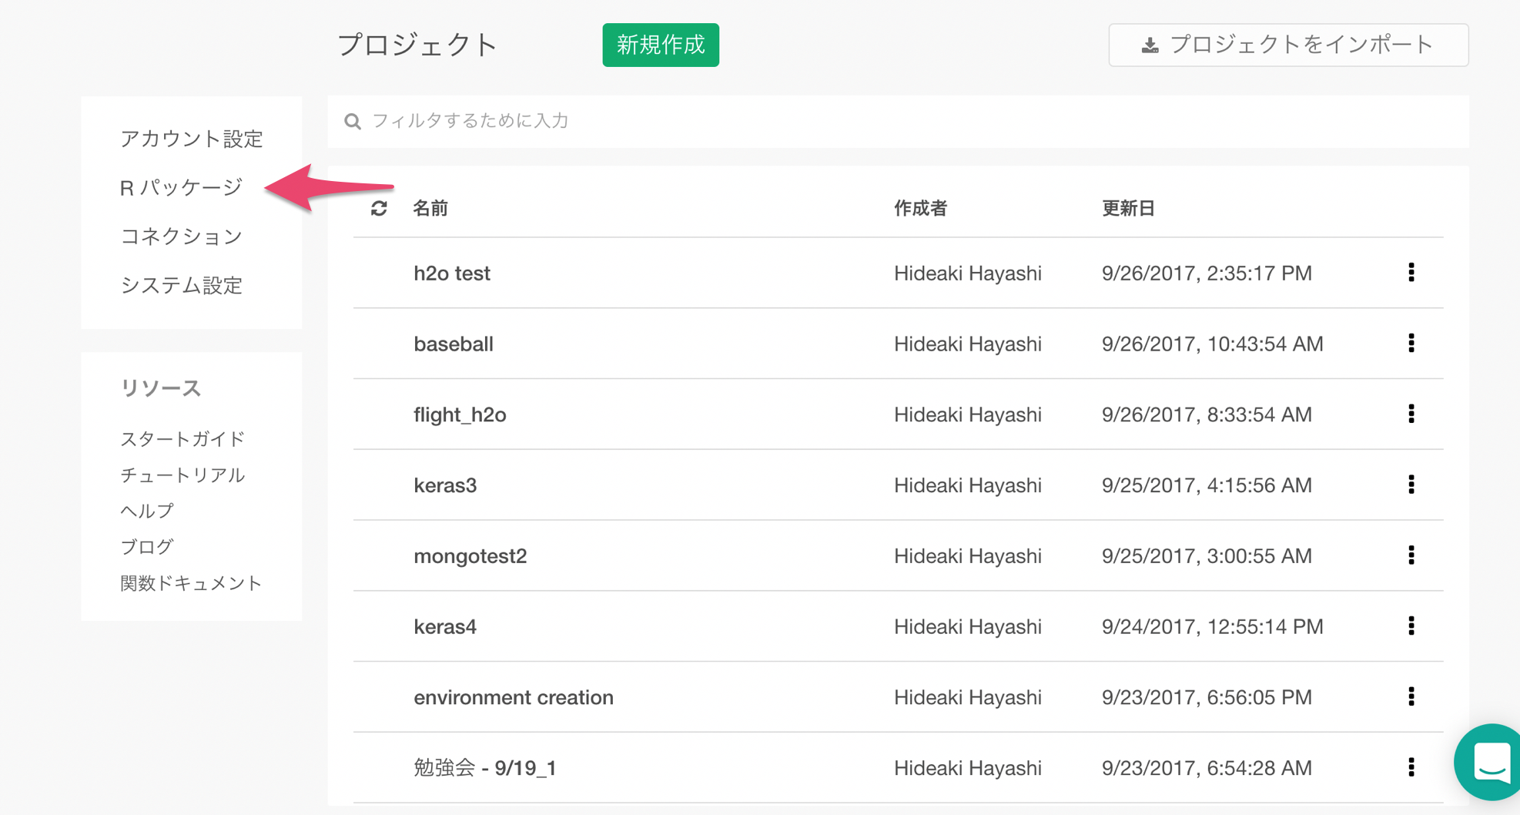Image resolution: width=1520 pixels, height=815 pixels.
Task: Open アカウント設定 in the sidebar
Action: click(x=192, y=139)
